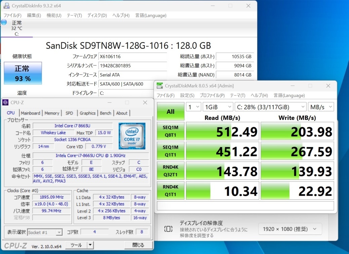Screen dimensions: 349x254
Task: Click the NAND writes value 8014 GB
Action: tap(235, 75)
